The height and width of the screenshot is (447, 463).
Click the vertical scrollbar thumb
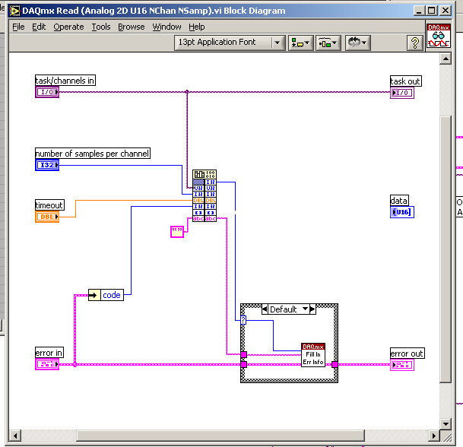[x=446, y=250]
